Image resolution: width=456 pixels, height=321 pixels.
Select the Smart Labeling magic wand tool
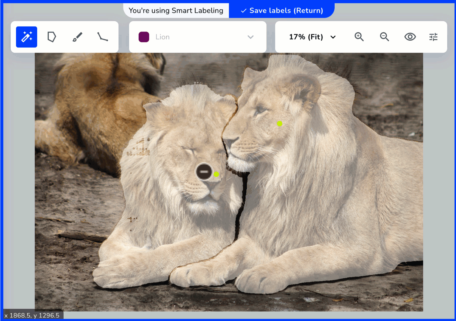pyautogui.click(x=26, y=37)
